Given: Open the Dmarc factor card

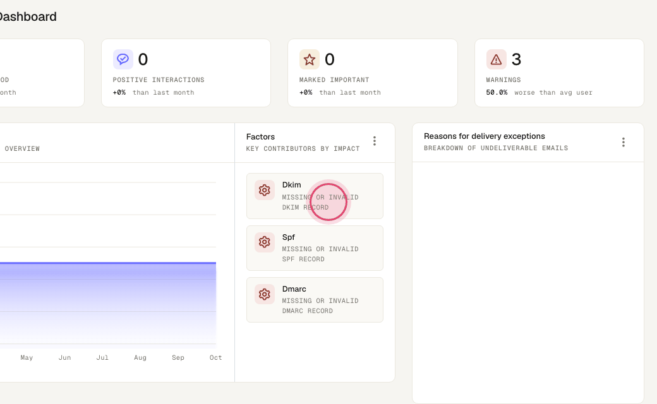Looking at the screenshot, I should point(315,300).
